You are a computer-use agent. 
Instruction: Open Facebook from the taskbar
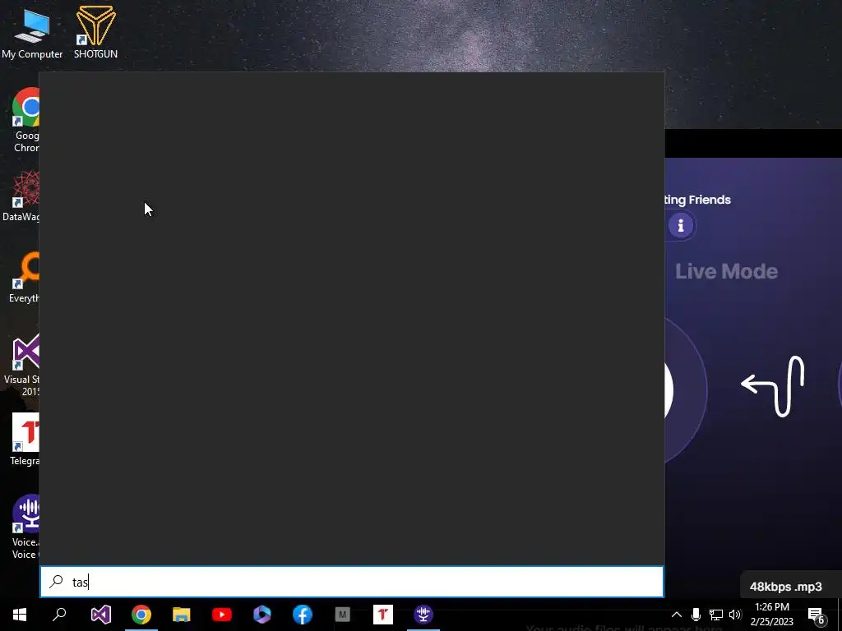pos(303,615)
